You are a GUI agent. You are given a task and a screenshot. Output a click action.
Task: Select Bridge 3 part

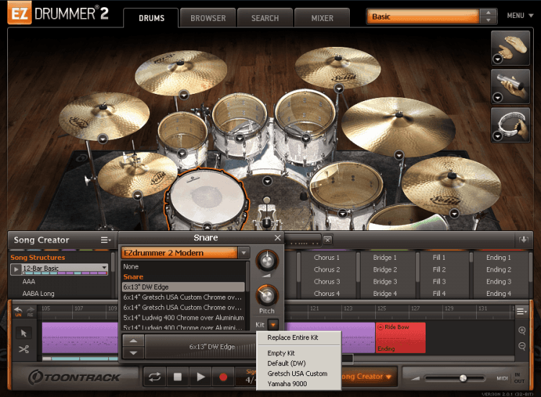point(385,282)
